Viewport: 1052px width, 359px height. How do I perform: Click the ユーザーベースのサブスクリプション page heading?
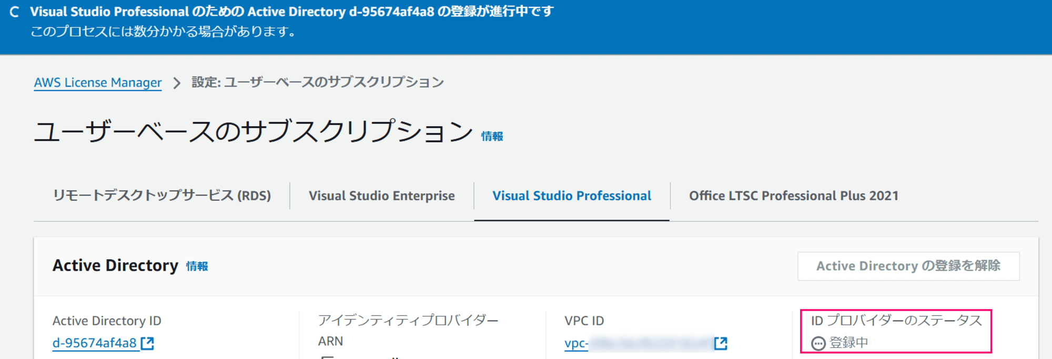pyautogui.click(x=254, y=131)
